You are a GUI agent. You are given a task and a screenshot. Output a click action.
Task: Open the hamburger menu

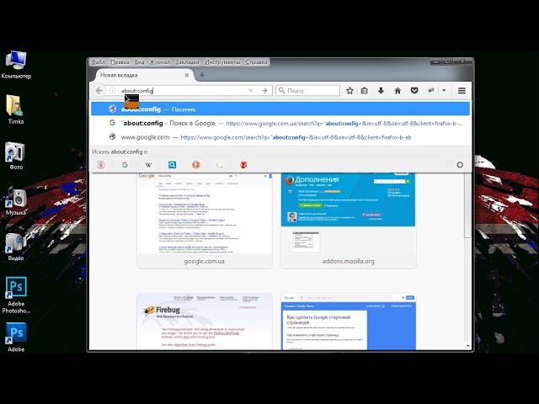coord(462,90)
